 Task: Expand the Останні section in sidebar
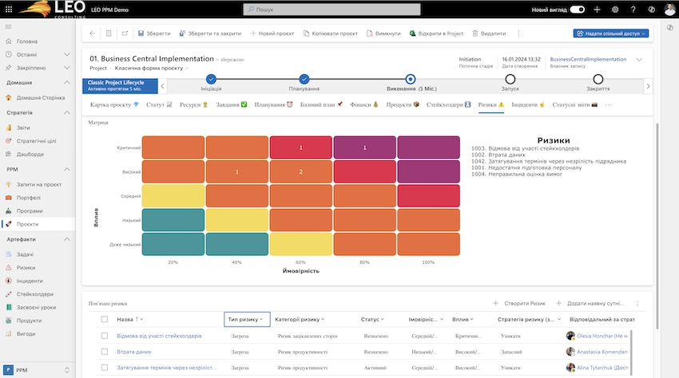[67, 54]
